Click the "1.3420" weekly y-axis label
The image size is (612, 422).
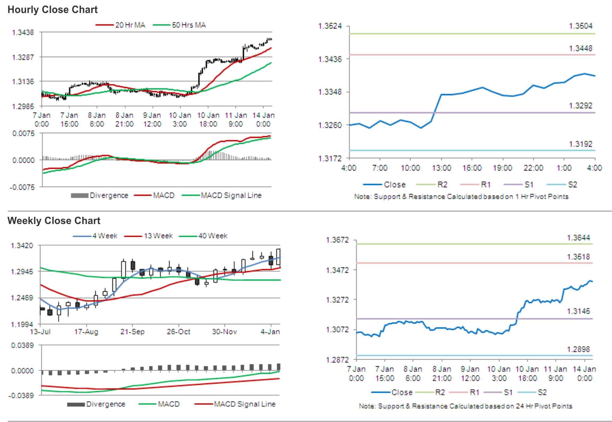(22, 246)
